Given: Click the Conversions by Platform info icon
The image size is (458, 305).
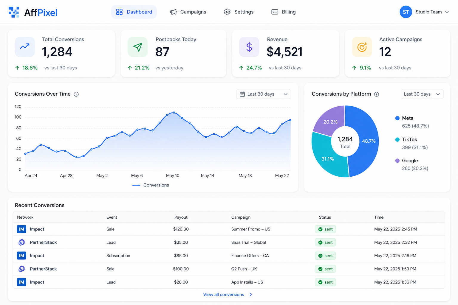Looking at the screenshot, I should [x=377, y=94].
